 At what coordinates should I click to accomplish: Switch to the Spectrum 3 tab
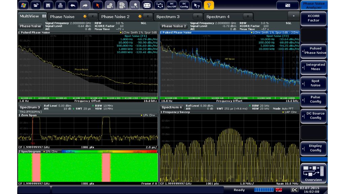[x=168, y=17]
